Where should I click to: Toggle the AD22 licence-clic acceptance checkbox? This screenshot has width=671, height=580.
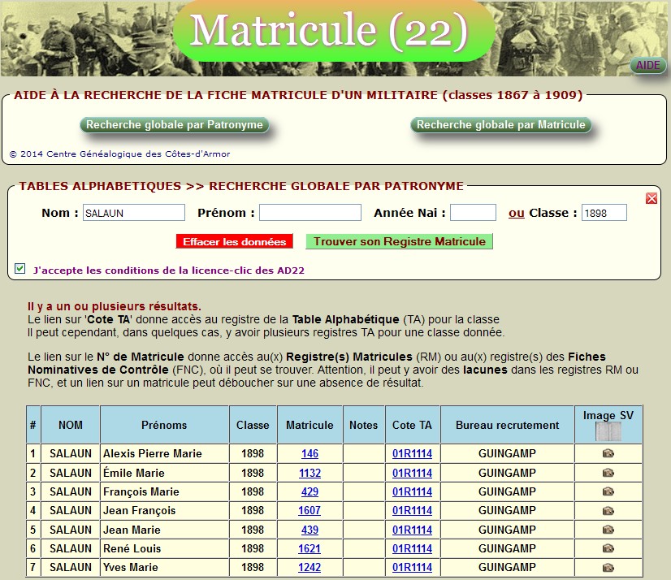coord(20,269)
